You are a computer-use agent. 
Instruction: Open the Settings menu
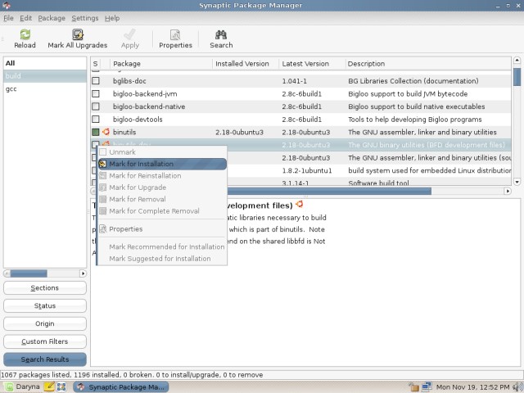tap(85, 18)
